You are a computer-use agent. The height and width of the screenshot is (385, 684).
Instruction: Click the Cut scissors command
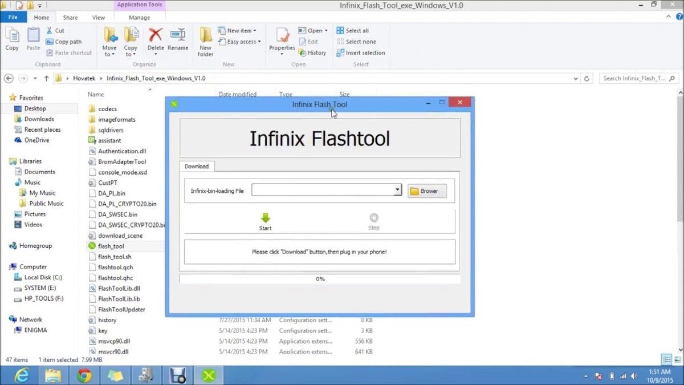pos(55,31)
